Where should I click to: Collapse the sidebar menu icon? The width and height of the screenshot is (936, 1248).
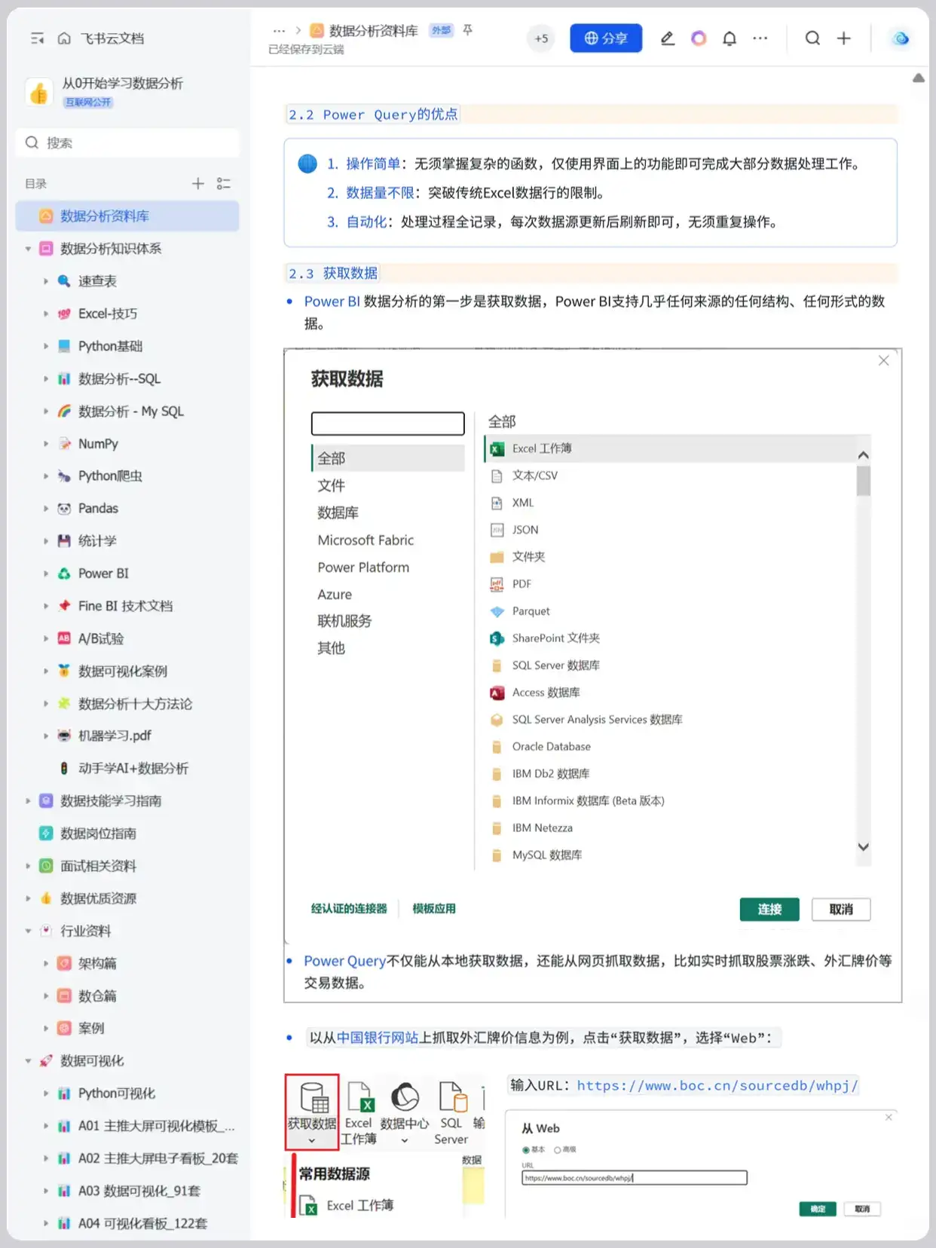point(37,38)
